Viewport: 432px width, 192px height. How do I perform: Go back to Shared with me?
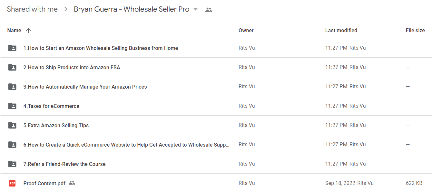pyautogui.click(x=32, y=9)
